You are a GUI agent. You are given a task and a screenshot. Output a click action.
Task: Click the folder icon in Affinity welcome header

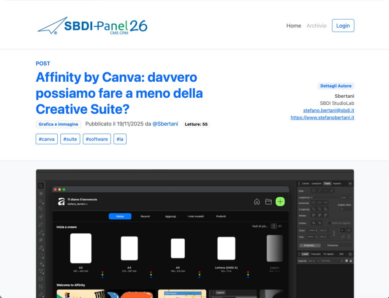(x=268, y=202)
